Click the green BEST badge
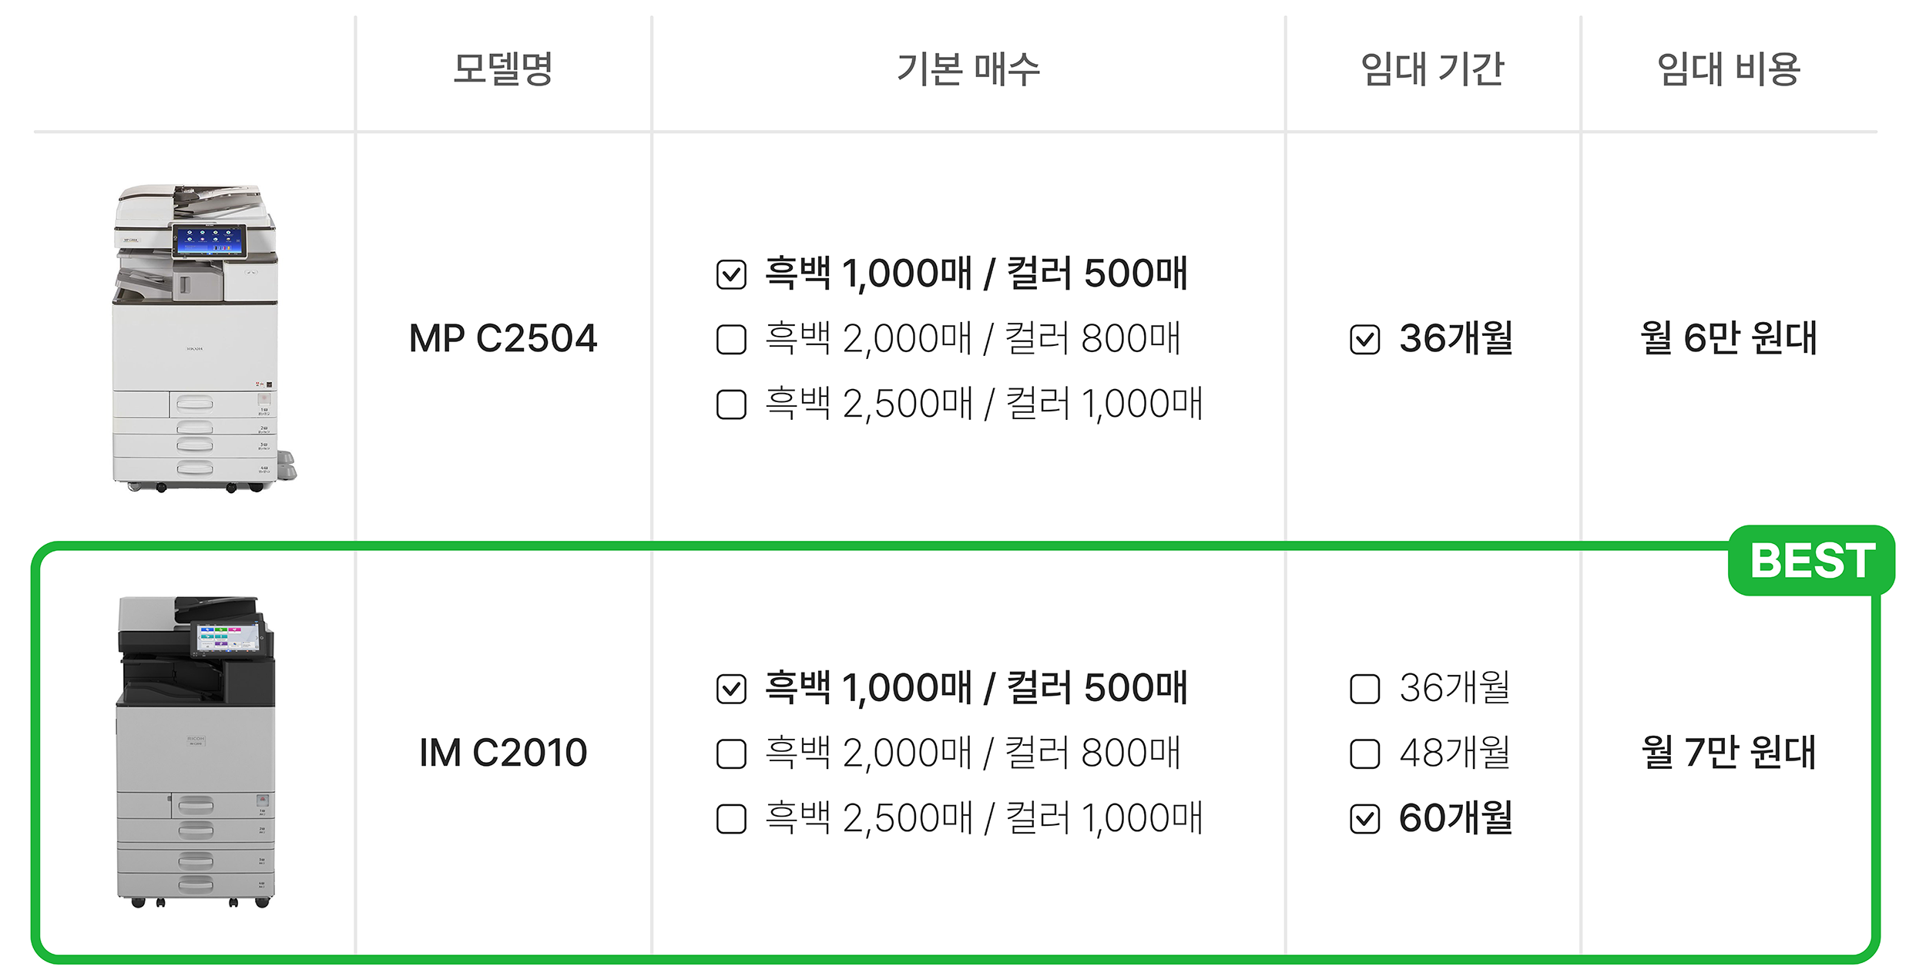 1811,560
